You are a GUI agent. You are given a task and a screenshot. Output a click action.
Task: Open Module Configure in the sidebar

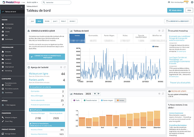11,118
